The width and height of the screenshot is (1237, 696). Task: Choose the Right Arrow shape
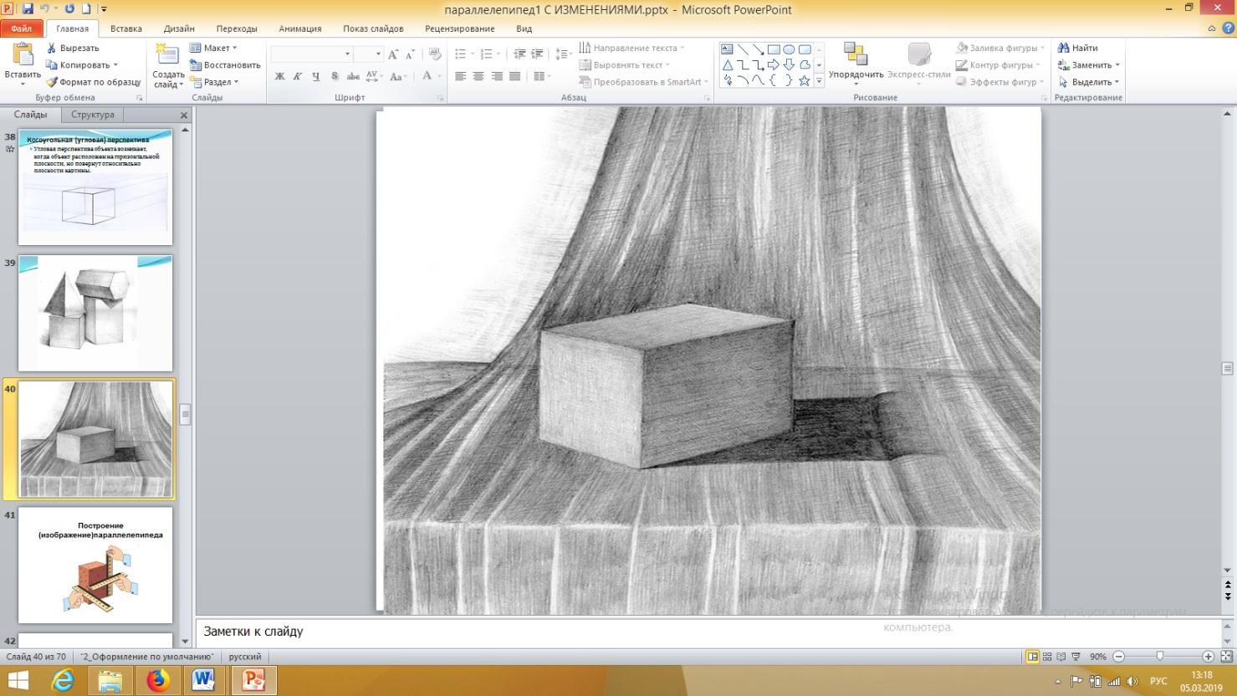pyautogui.click(x=774, y=64)
